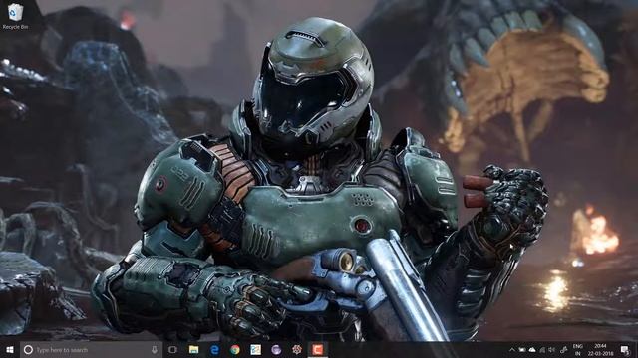
Task: Open the OneDrive cloud tray icon
Action: pyautogui.click(x=532, y=349)
